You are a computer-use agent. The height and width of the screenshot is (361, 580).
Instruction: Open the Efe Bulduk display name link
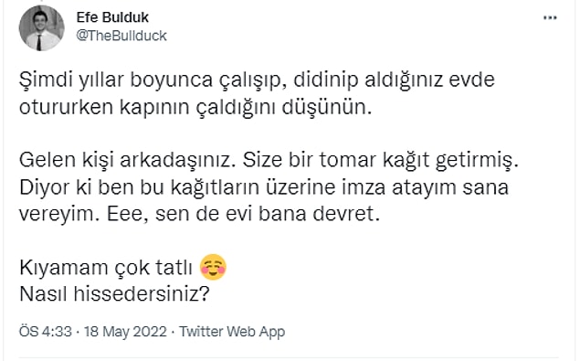(112, 17)
